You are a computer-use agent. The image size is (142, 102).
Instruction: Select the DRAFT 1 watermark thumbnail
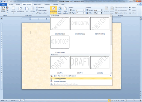click(x=60, y=63)
